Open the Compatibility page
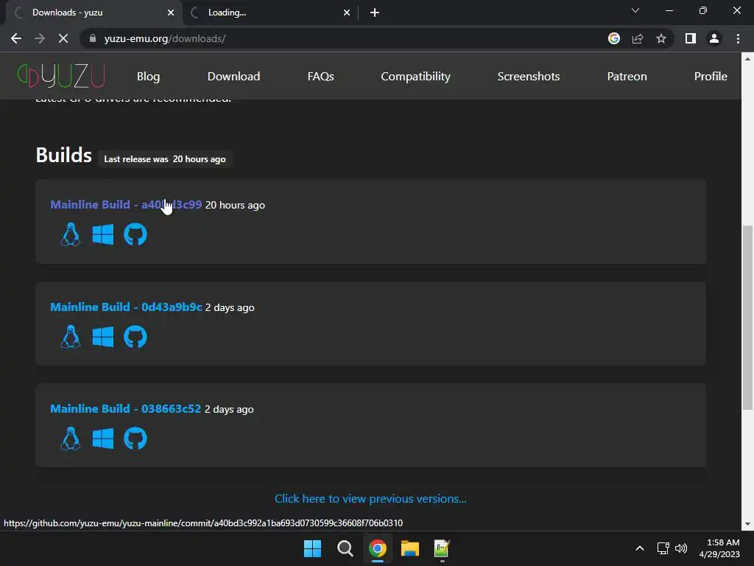 [415, 76]
